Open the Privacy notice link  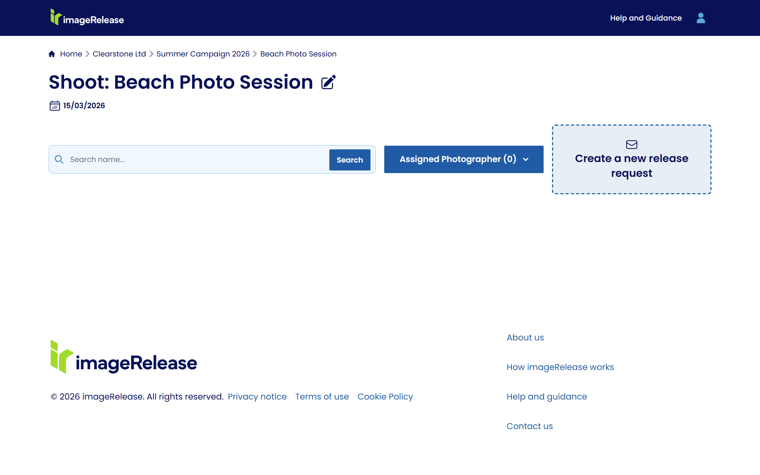click(x=257, y=397)
